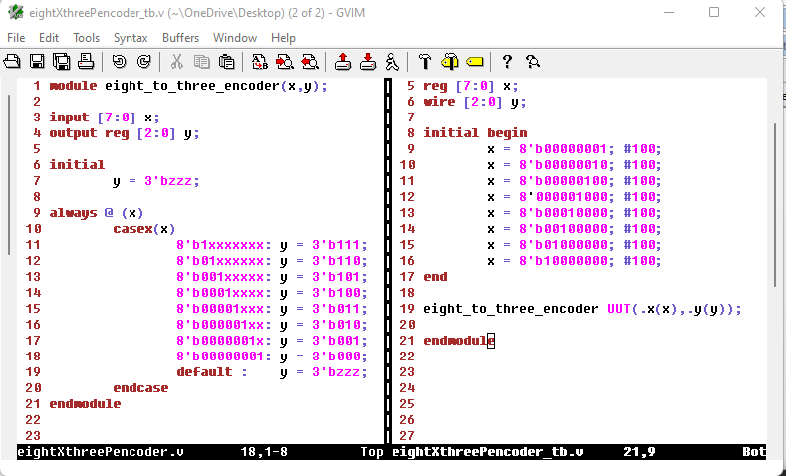This screenshot has height=476, width=786.
Task: Click the Make hammer toolbar icon
Action: click(425, 62)
